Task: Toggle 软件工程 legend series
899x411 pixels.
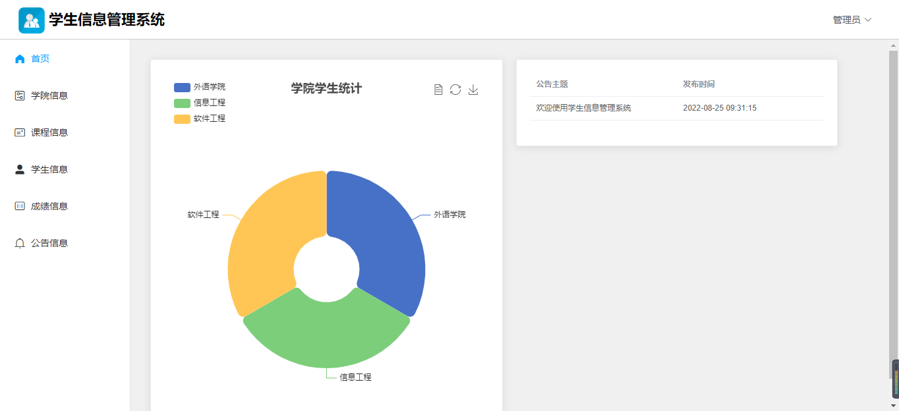Action: coord(200,119)
